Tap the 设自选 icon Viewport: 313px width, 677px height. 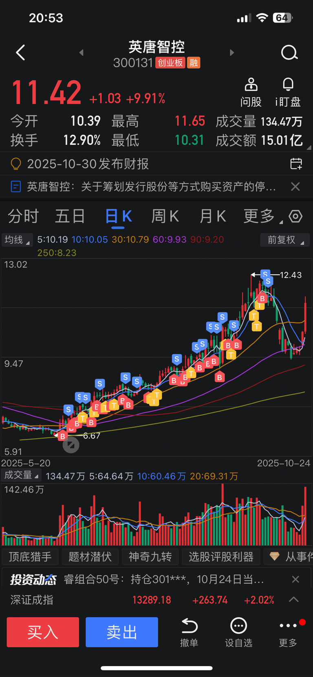click(x=238, y=626)
